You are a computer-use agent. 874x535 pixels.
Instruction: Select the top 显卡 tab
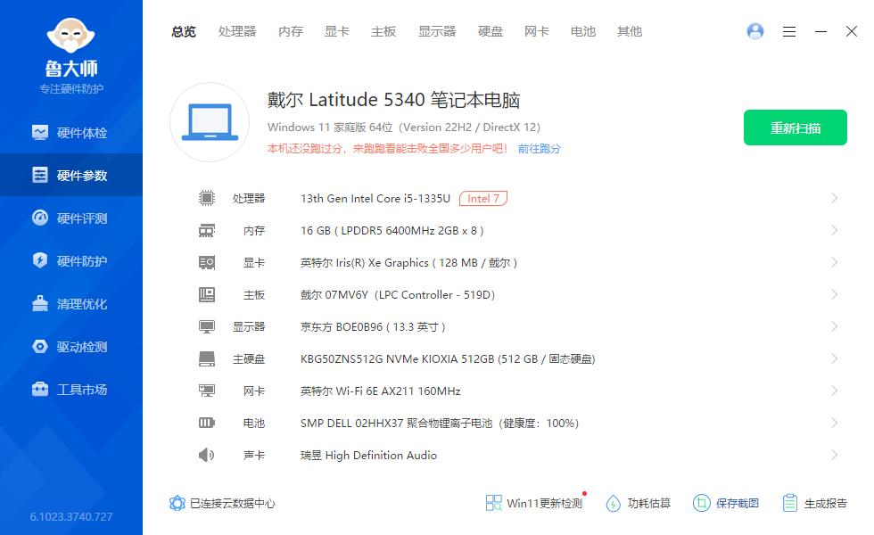pyautogui.click(x=337, y=32)
